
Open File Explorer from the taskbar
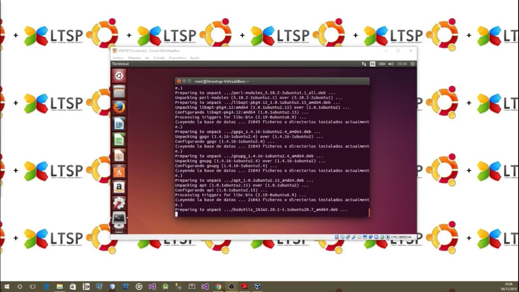click(x=60, y=287)
